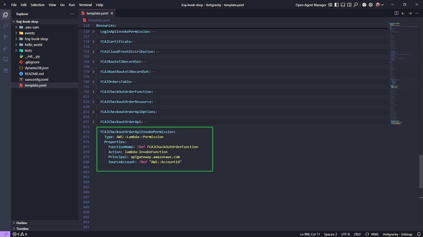Open the browser icon in title bar
The width and height of the screenshot is (423, 237).
(x=364, y=5)
